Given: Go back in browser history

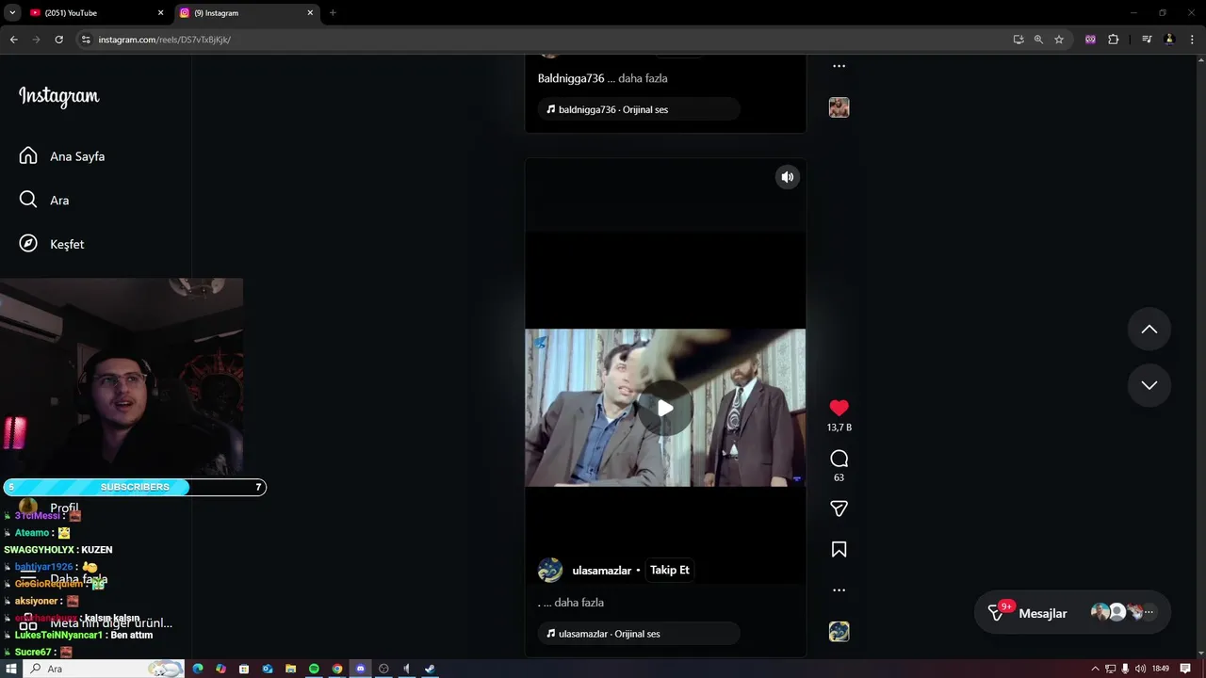Looking at the screenshot, I should tap(13, 40).
